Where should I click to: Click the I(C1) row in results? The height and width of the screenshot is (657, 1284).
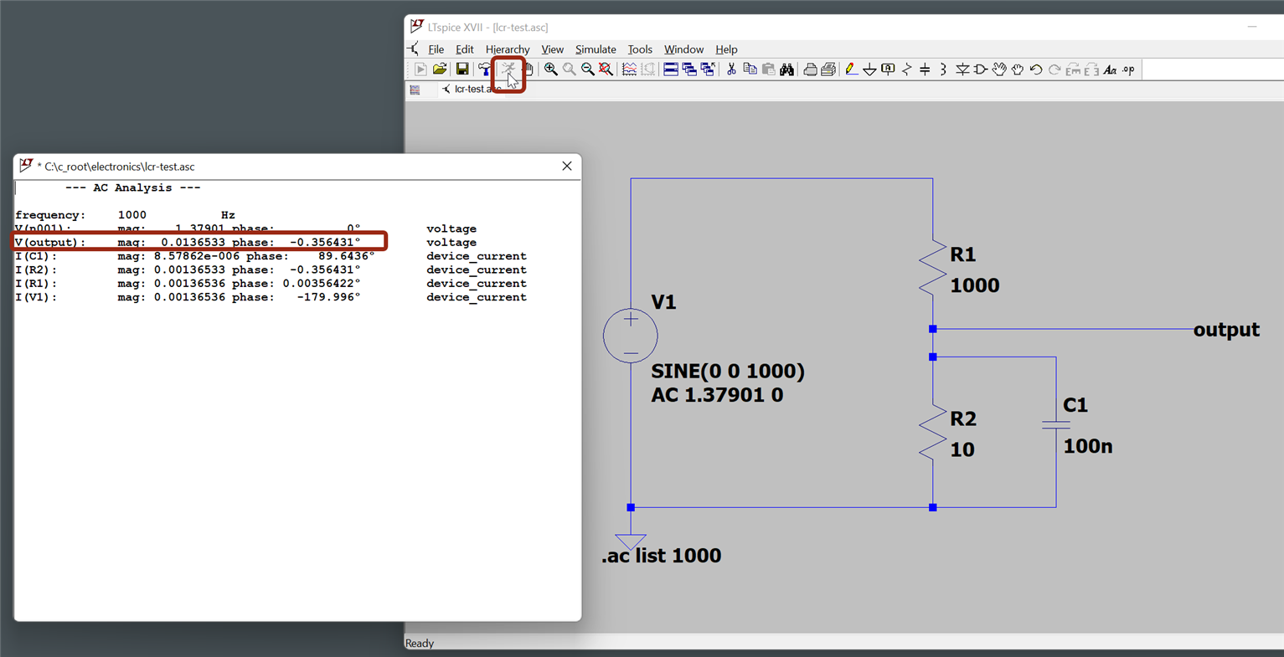271,256
